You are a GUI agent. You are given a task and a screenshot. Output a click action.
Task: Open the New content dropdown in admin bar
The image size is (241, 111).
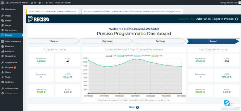click(49, 3)
